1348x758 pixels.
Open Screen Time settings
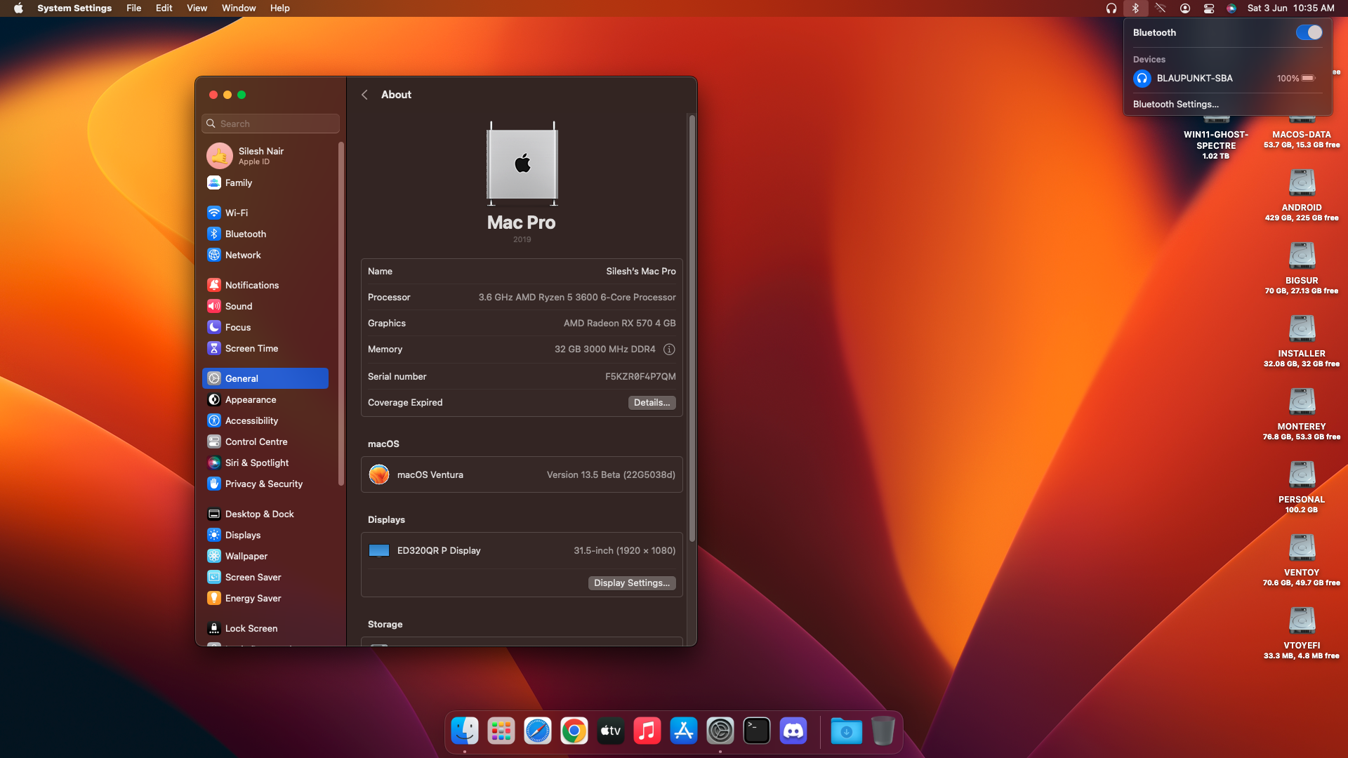(250, 348)
